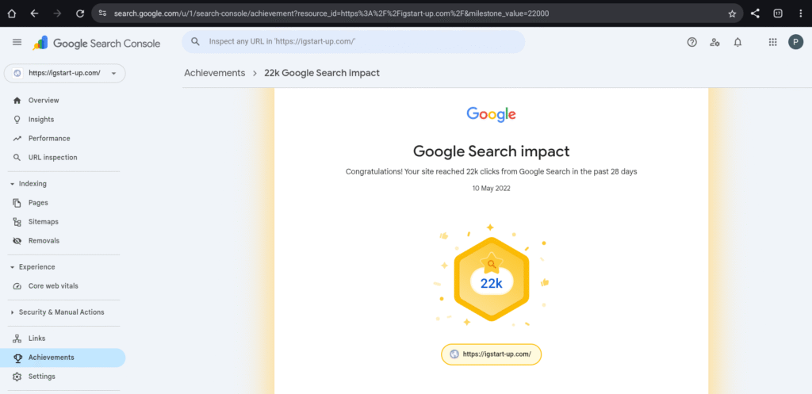Click the '10 May 2022' date text
Viewport: 812px width, 394px height.
[491, 189]
